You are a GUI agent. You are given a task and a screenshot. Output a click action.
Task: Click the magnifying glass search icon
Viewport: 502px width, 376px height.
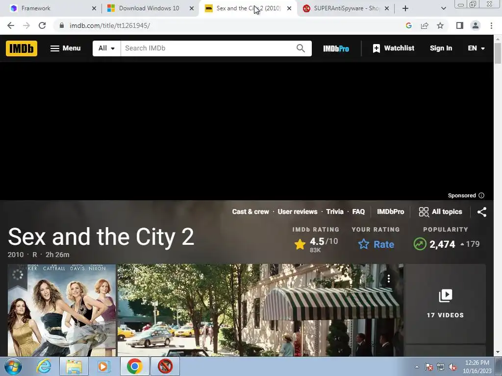pos(301,48)
